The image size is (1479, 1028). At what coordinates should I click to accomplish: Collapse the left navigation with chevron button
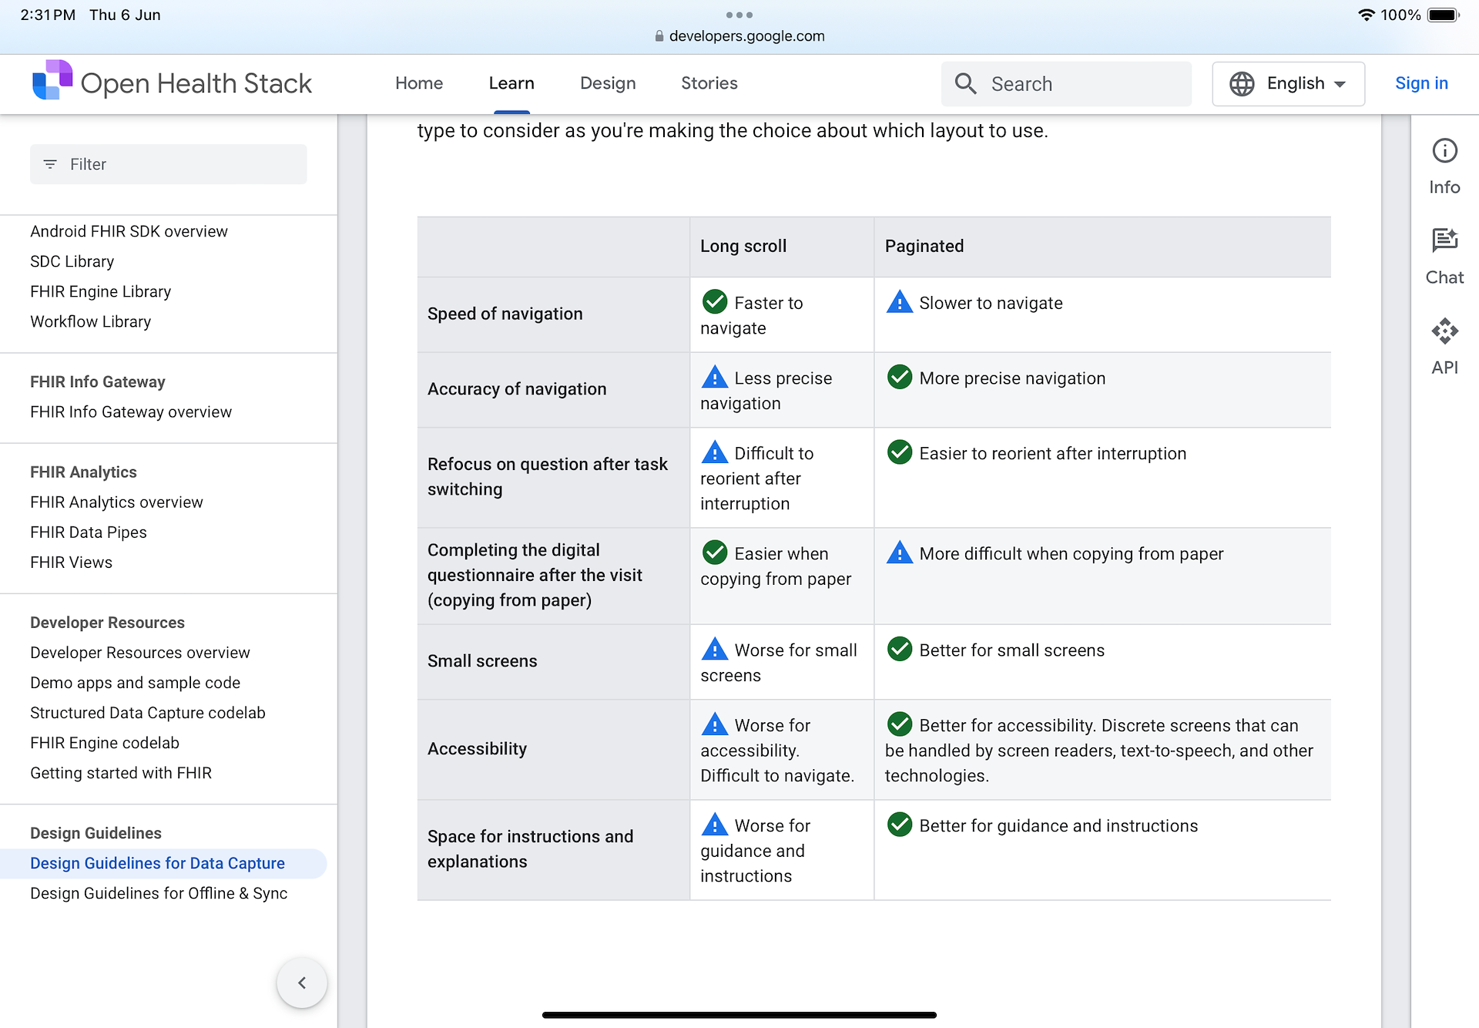coord(302,983)
